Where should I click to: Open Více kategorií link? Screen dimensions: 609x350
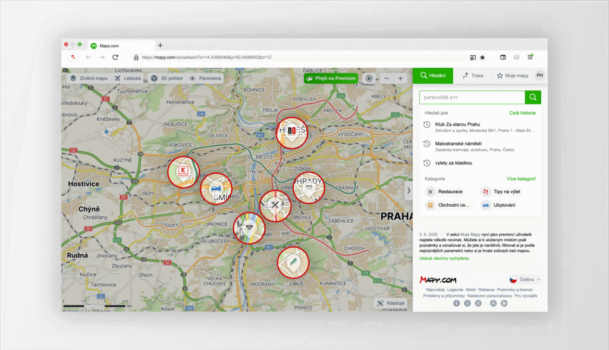point(521,179)
